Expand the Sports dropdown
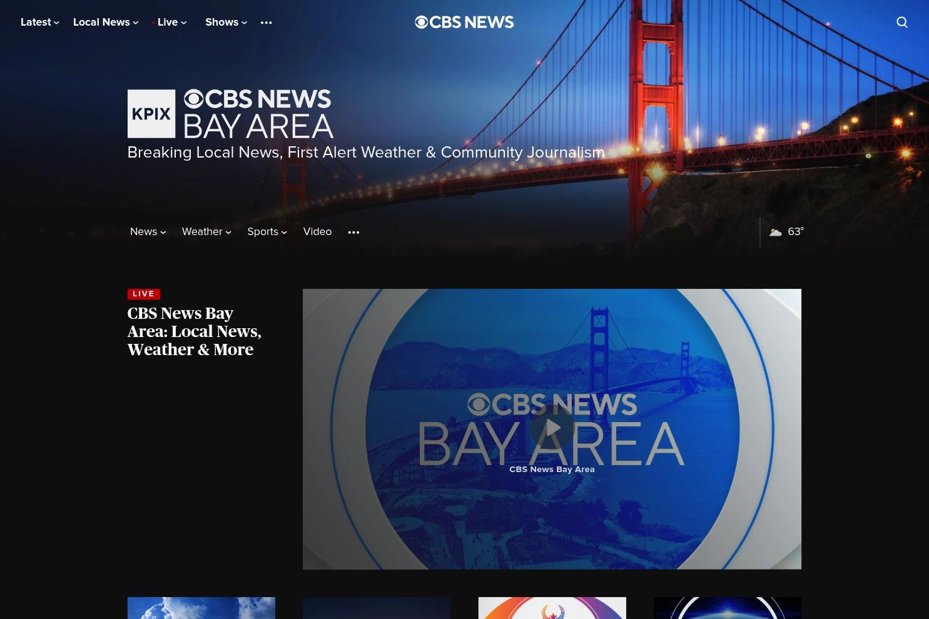The height and width of the screenshot is (619, 929). tap(267, 232)
